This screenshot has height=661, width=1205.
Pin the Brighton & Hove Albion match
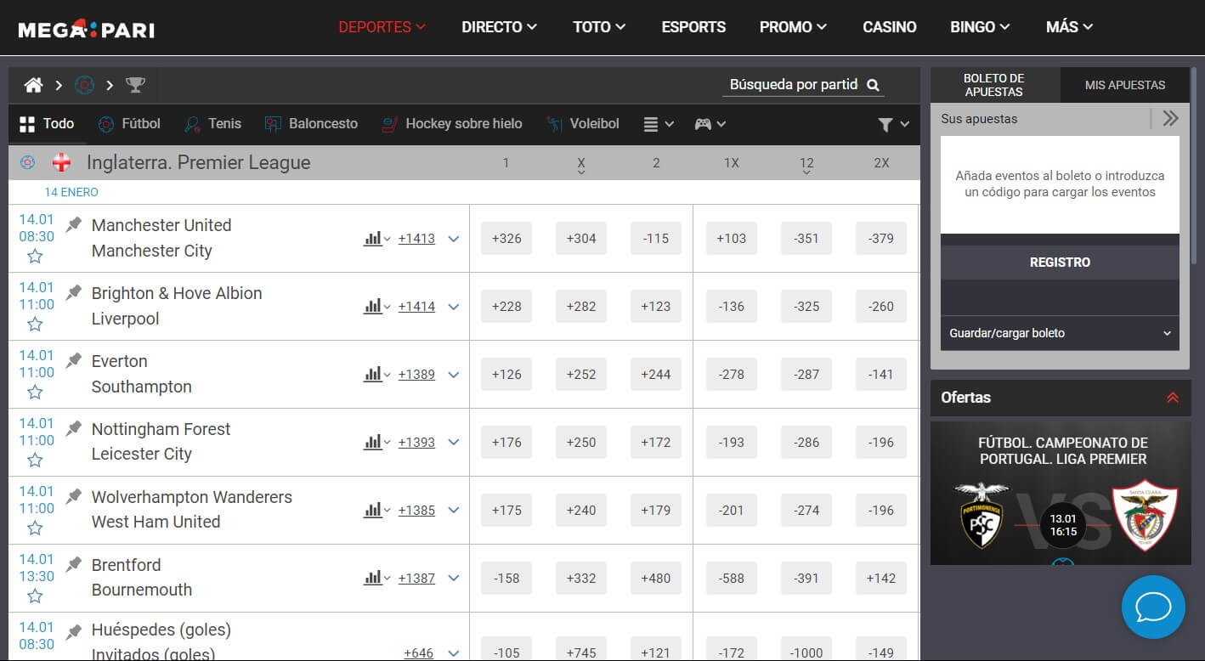tap(74, 292)
